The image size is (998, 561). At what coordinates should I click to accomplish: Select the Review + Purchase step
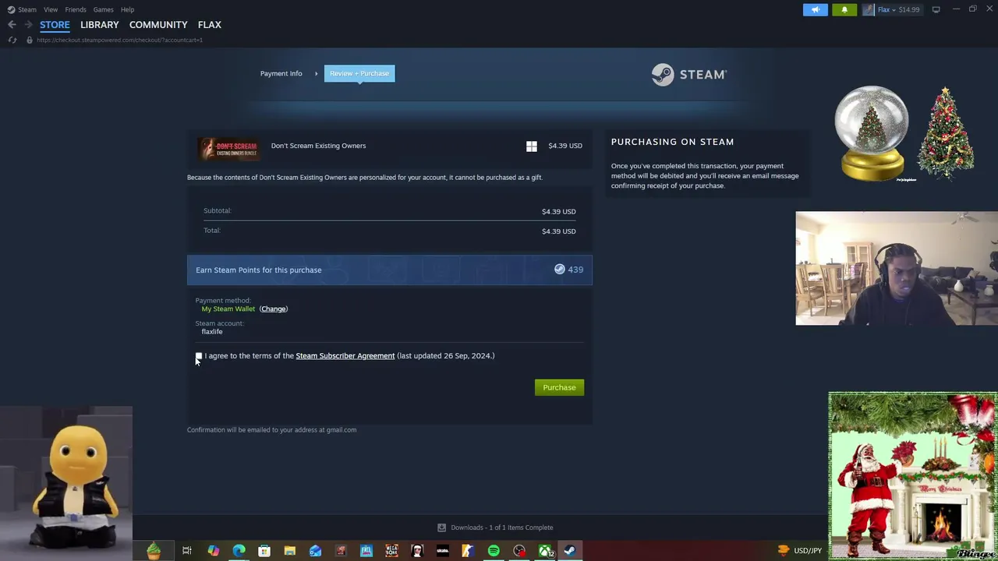359,73
